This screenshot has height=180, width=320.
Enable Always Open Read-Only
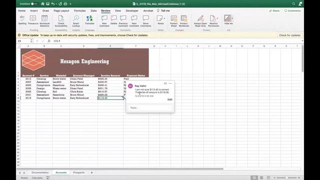point(200,21)
